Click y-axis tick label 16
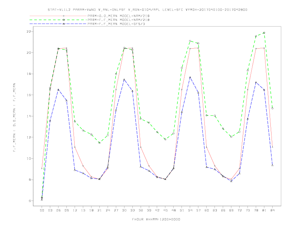The height and width of the screenshot is (229, 297). coord(28,95)
